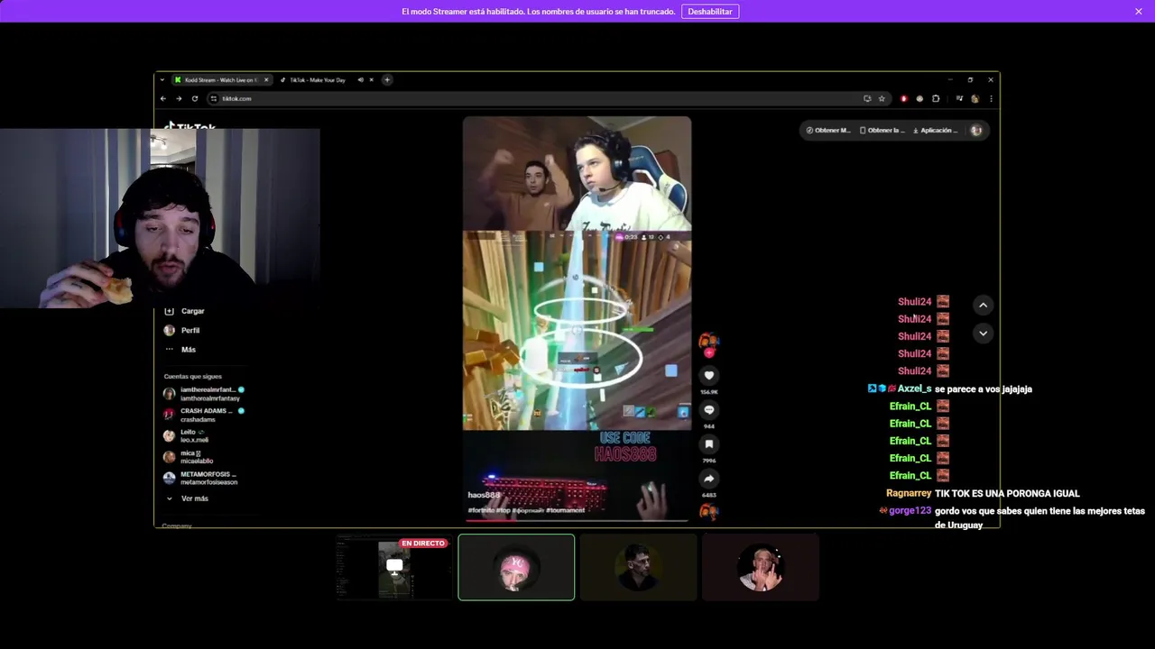The width and height of the screenshot is (1155, 649).
Task: Follow the creator with the pink plus
Action: coord(708,352)
